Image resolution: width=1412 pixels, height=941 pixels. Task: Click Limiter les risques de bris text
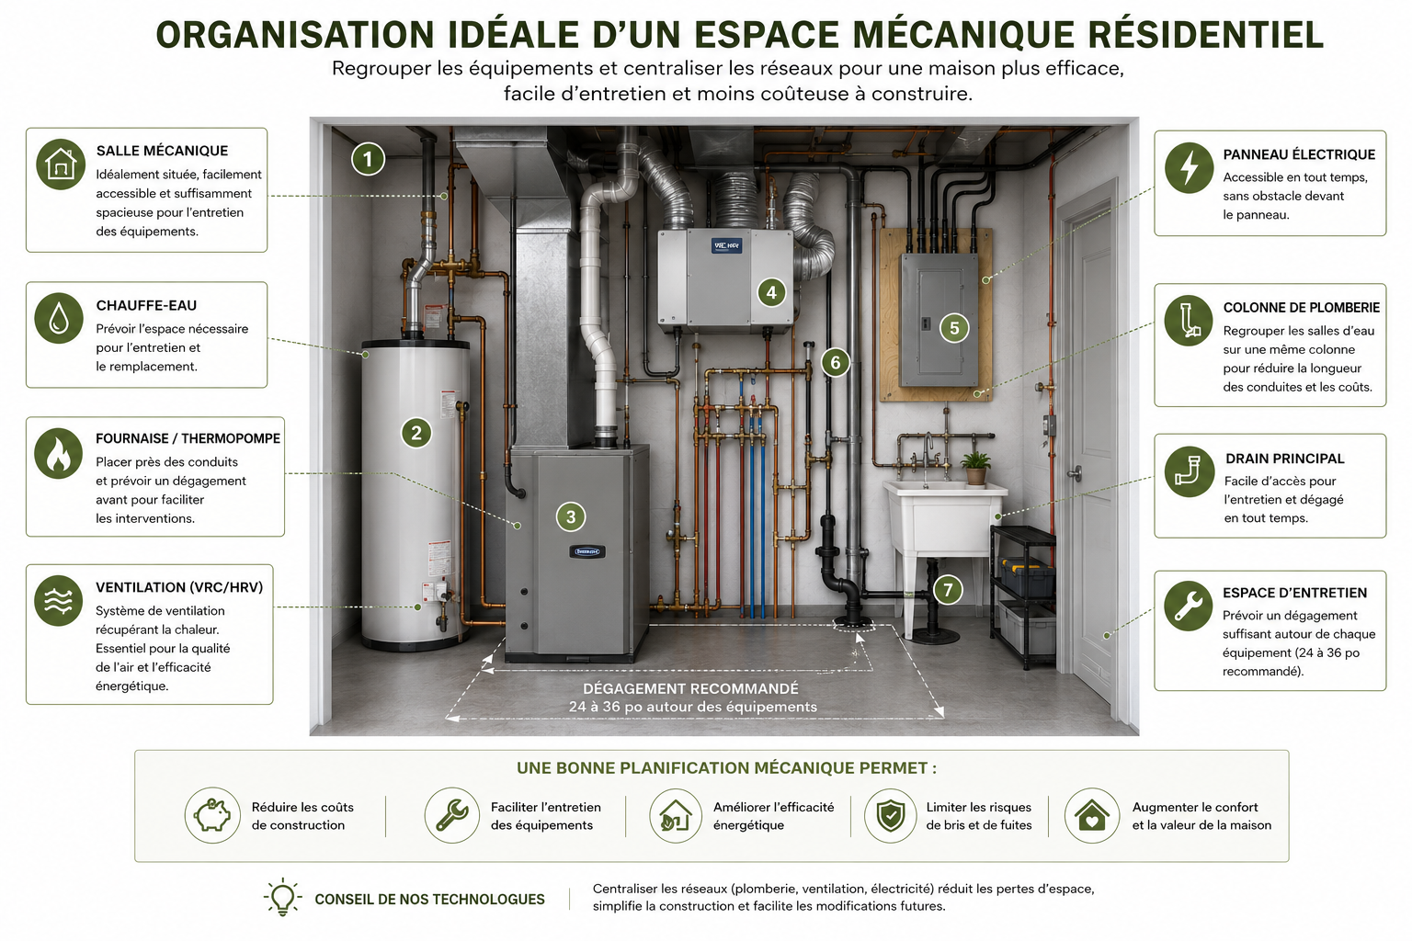click(x=978, y=816)
